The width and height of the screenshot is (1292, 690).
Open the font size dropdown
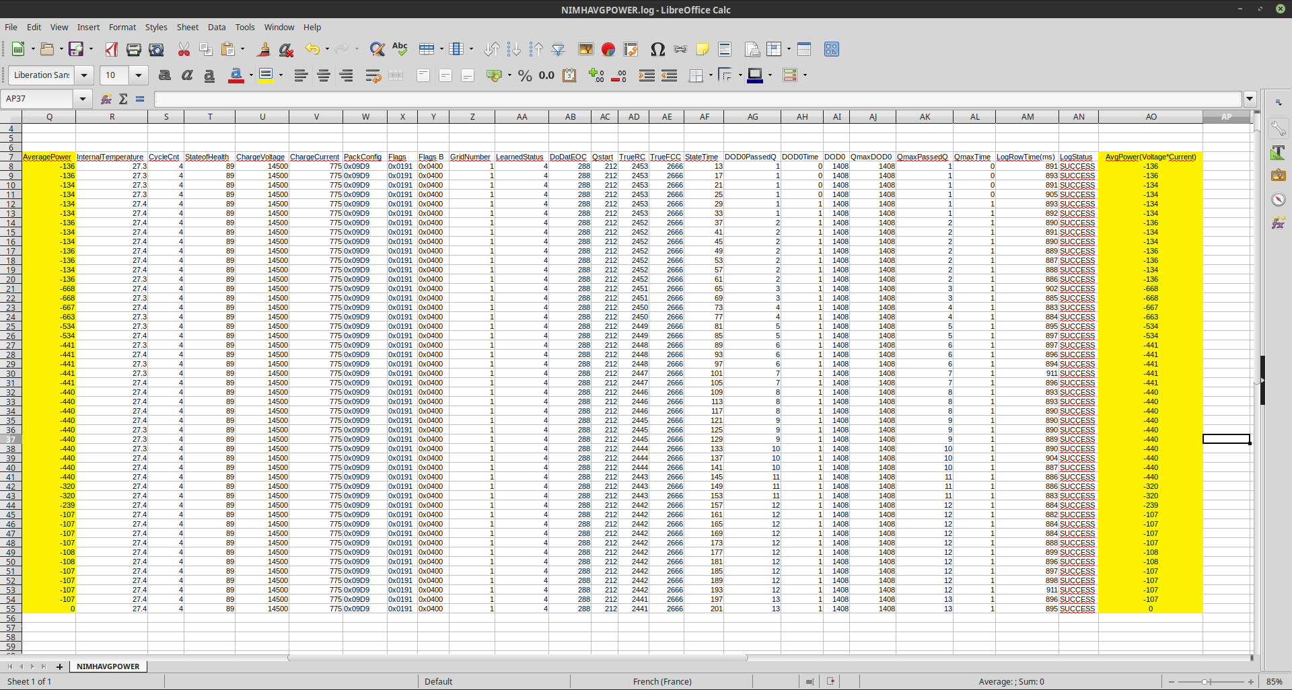tap(139, 75)
